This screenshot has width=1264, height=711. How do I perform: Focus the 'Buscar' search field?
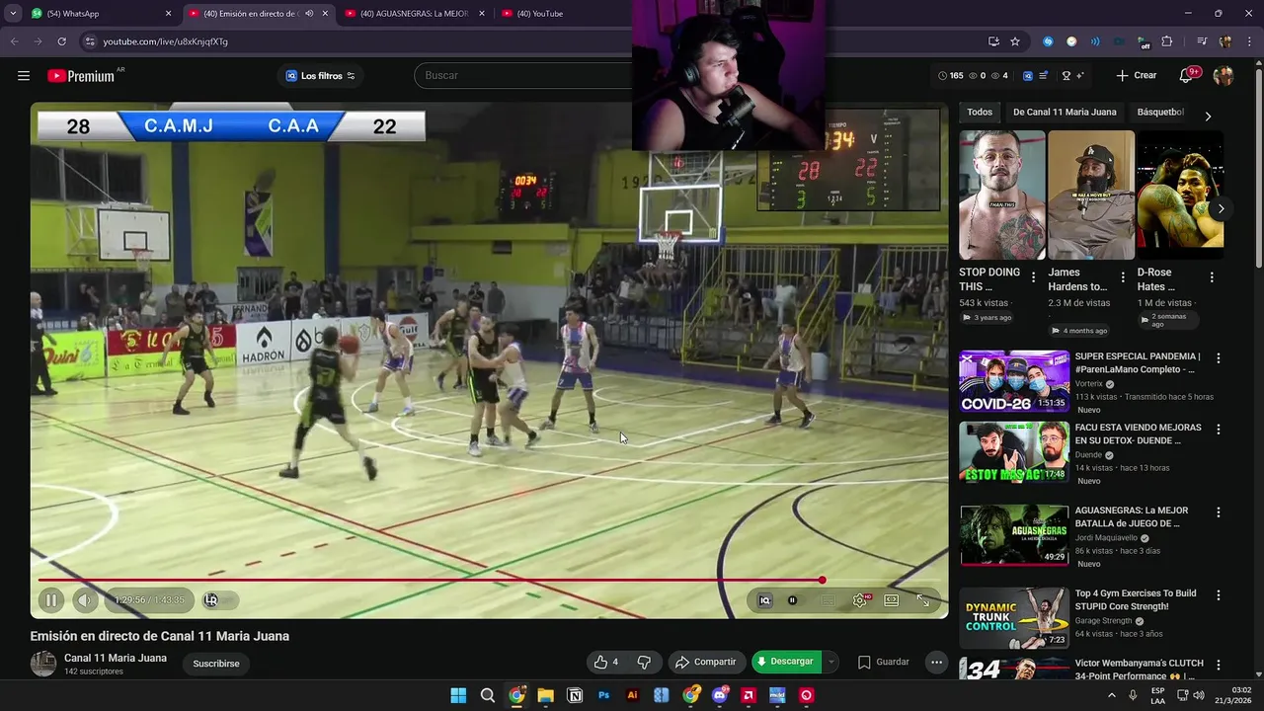(523, 76)
